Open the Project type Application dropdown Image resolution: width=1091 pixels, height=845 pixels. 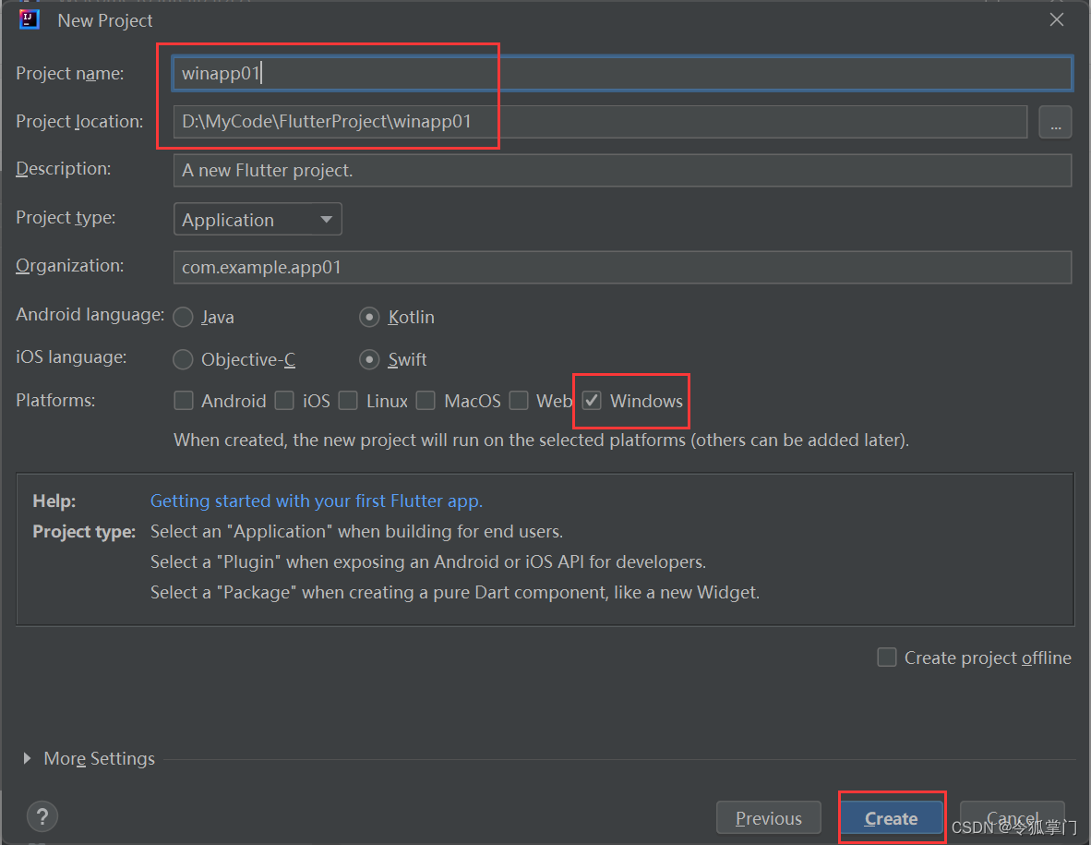258,219
